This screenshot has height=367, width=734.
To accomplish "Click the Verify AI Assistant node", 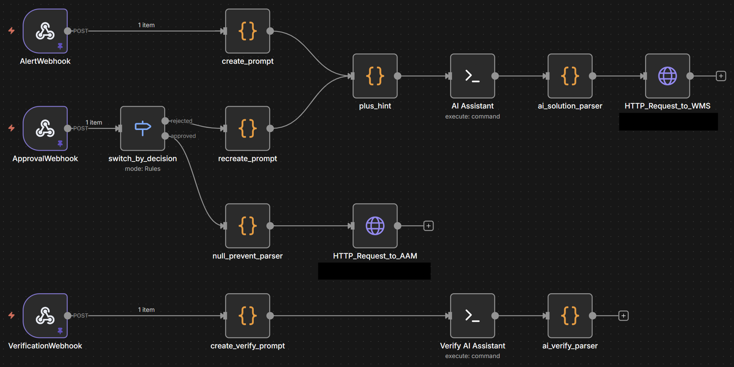I will coord(472,316).
